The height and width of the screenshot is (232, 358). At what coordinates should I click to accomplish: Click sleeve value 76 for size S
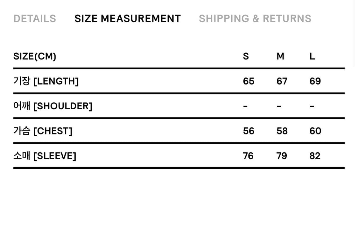(x=248, y=156)
